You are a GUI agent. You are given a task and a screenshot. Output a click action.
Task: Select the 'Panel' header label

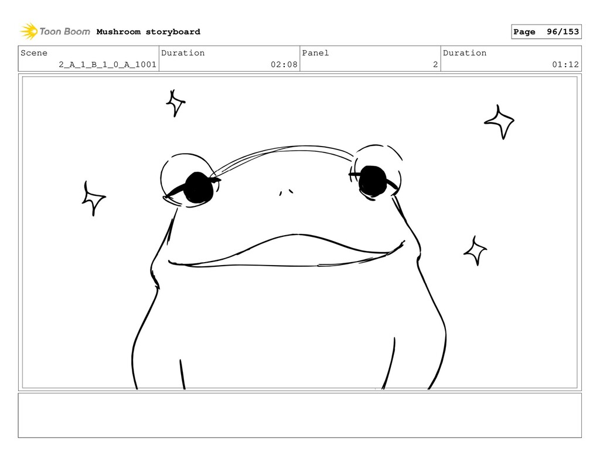(x=315, y=53)
